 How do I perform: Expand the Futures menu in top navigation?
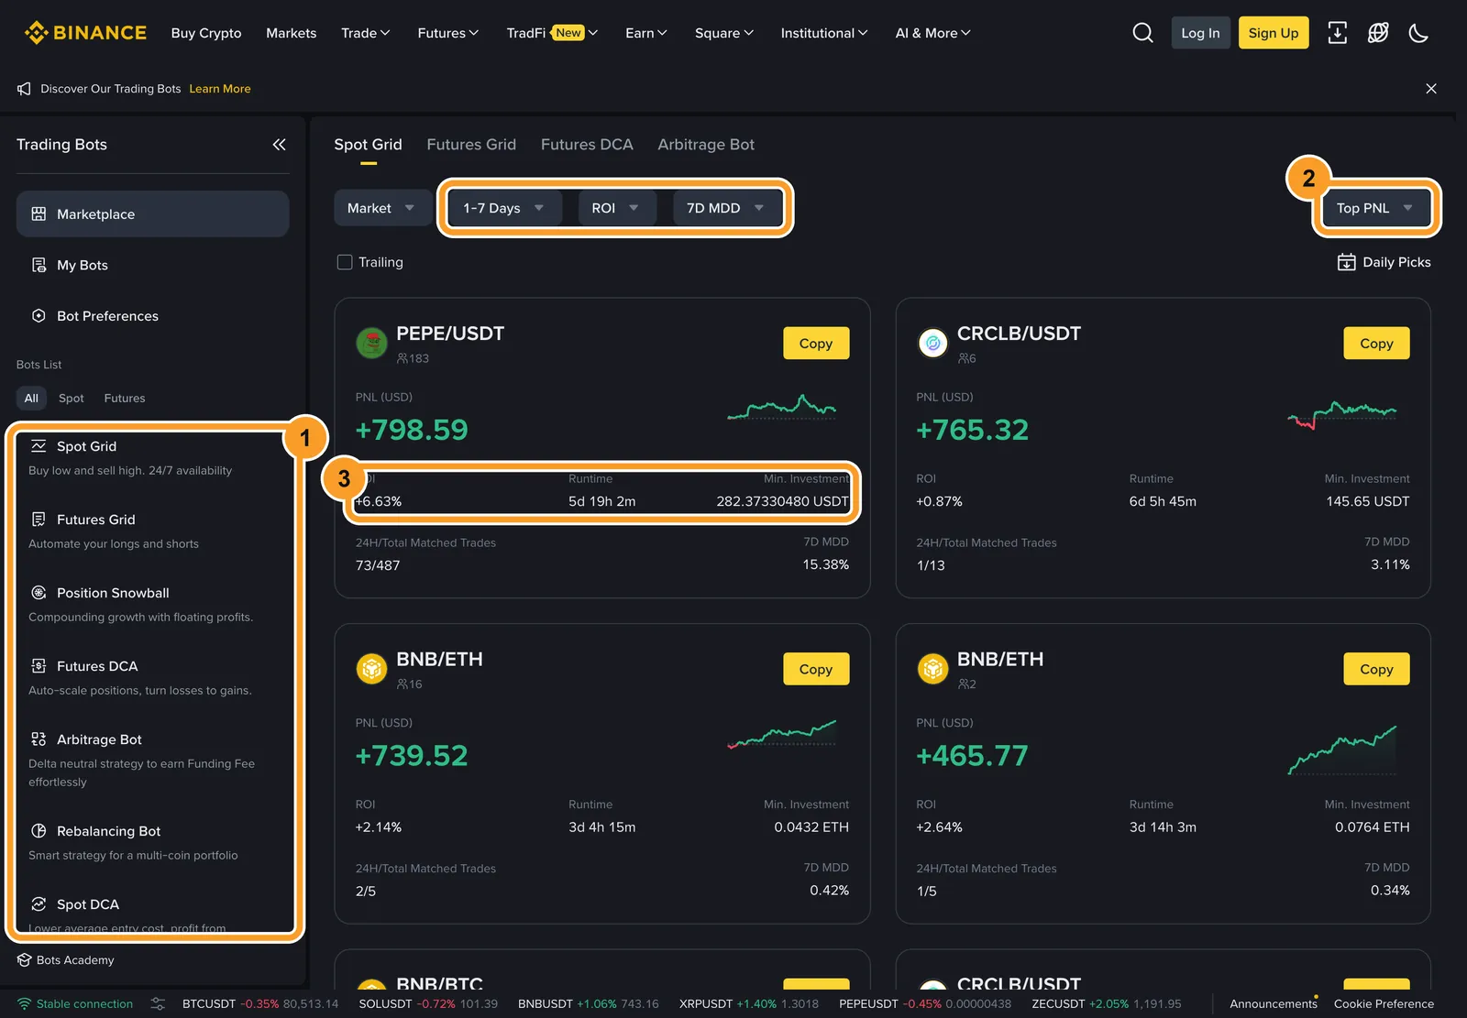click(448, 33)
